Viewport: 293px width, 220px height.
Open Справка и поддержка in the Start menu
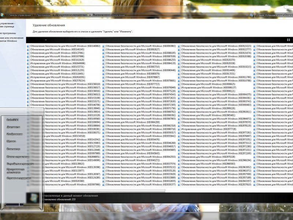(x=19, y=179)
